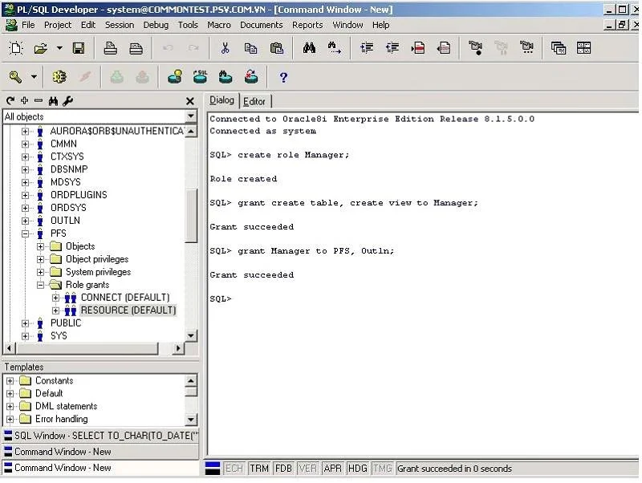
Task: Select RESOURCE (DEFAULT) role grant
Action: [x=128, y=310]
